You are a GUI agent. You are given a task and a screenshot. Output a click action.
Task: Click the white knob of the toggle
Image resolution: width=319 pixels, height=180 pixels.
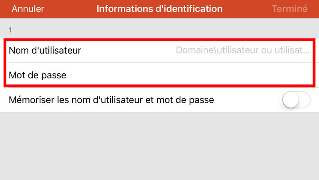tap(291, 100)
